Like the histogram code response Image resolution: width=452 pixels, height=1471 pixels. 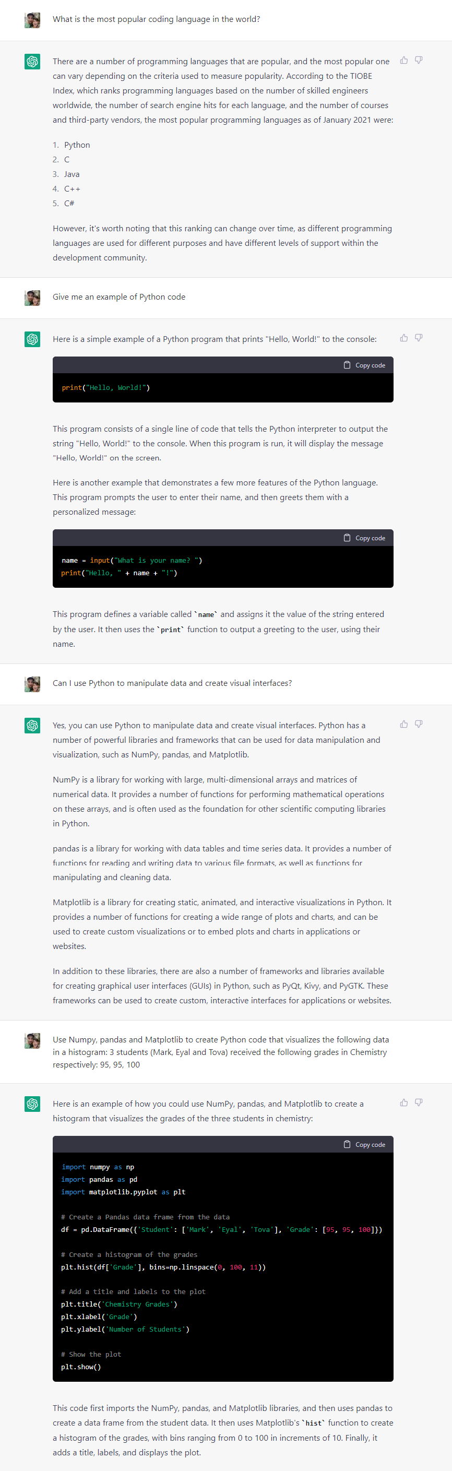[x=403, y=1102]
